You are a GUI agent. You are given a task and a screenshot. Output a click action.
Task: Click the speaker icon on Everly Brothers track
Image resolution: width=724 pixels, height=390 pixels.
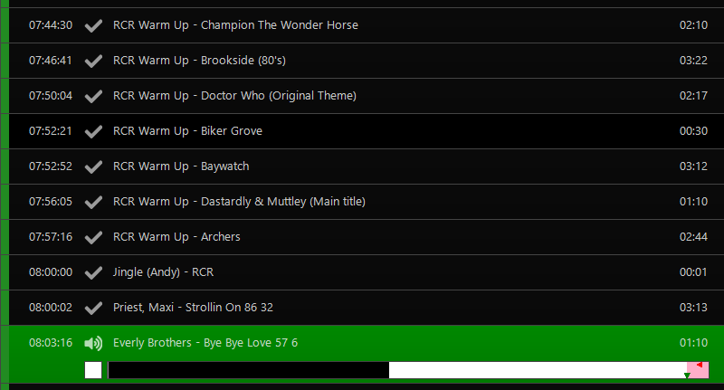[x=93, y=343]
